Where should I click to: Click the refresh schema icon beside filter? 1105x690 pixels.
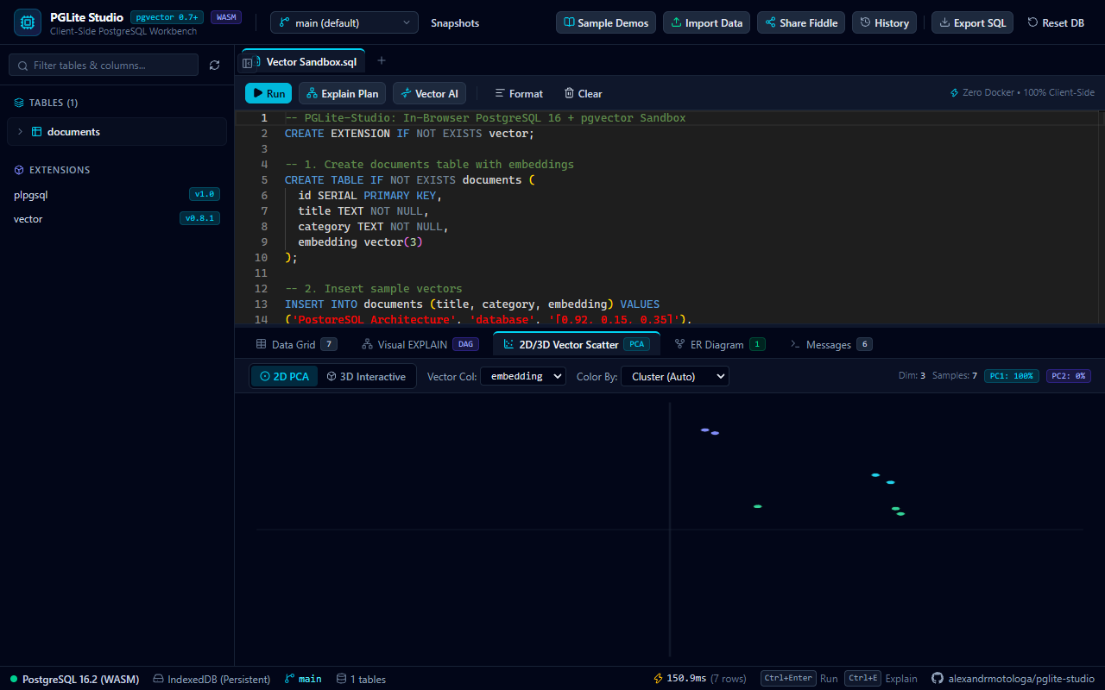(x=215, y=65)
